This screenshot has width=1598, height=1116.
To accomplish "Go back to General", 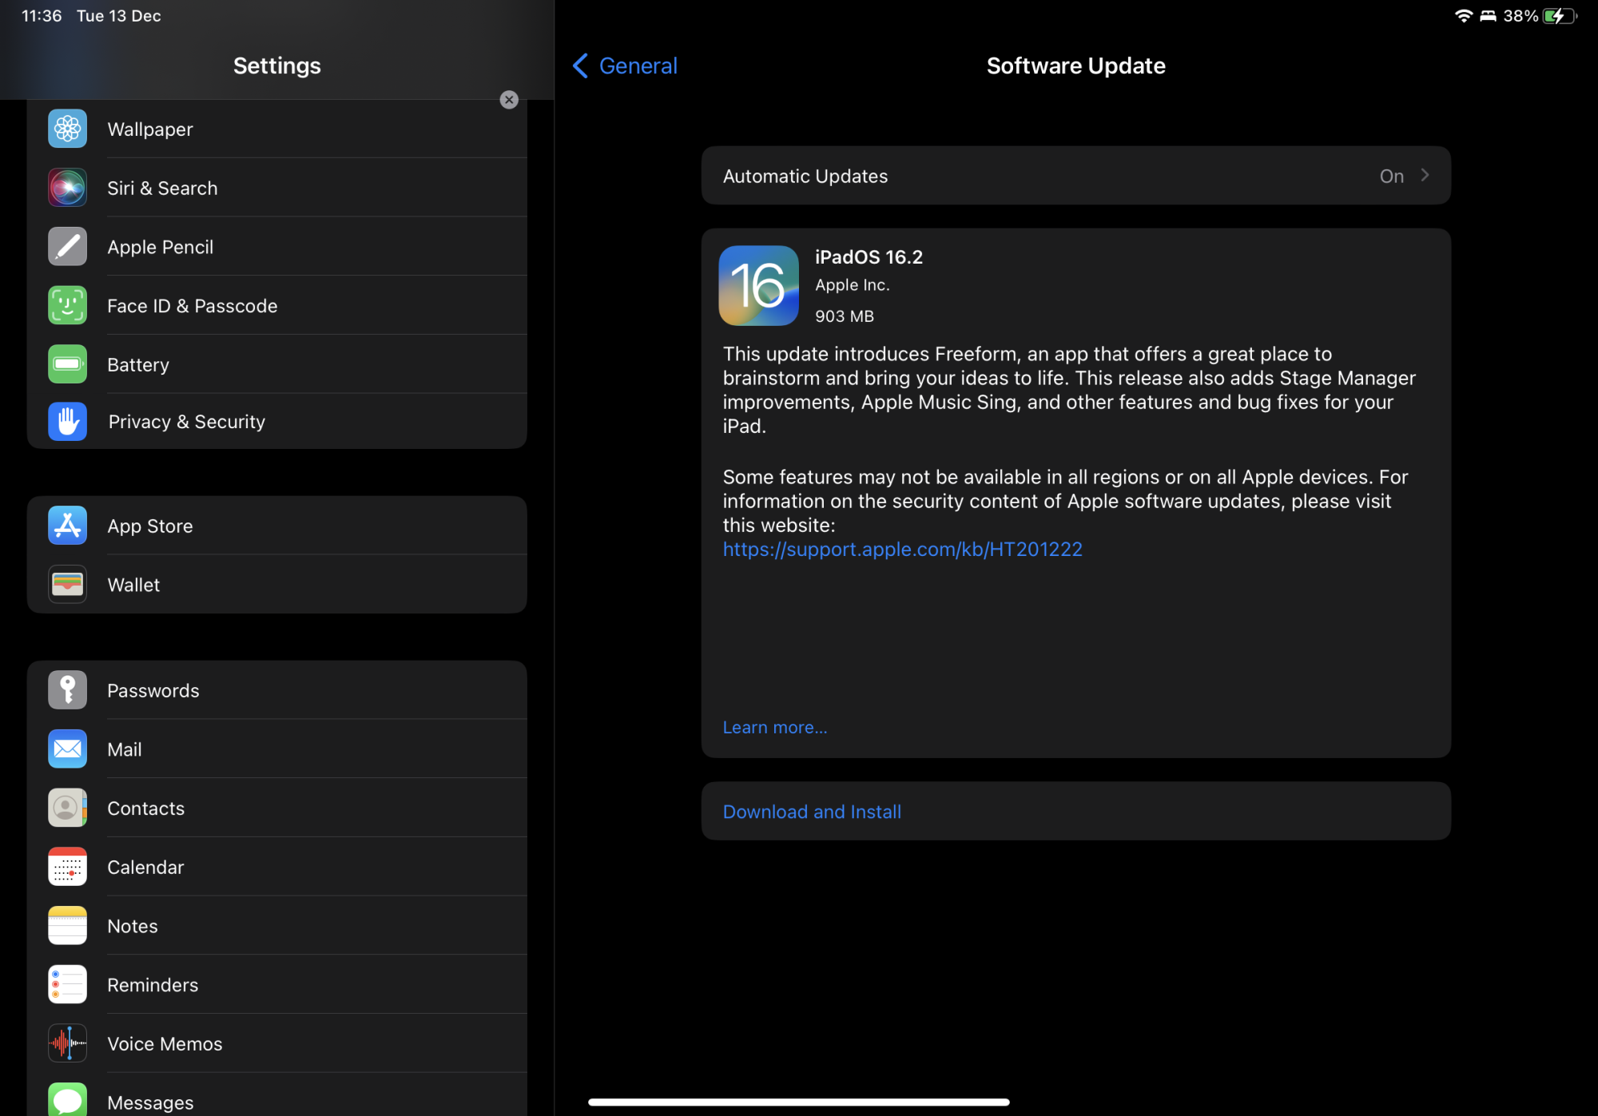I will pyautogui.click(x=626, y=66).
